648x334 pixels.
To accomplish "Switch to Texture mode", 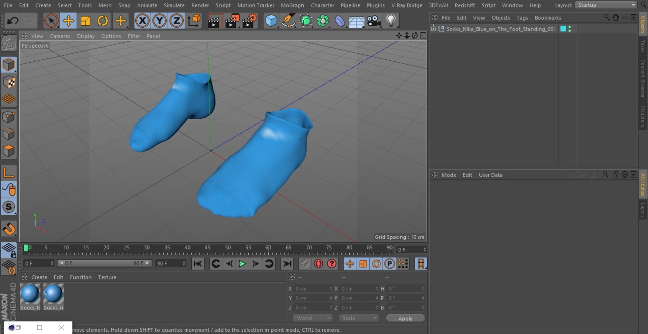I will 9,82.
